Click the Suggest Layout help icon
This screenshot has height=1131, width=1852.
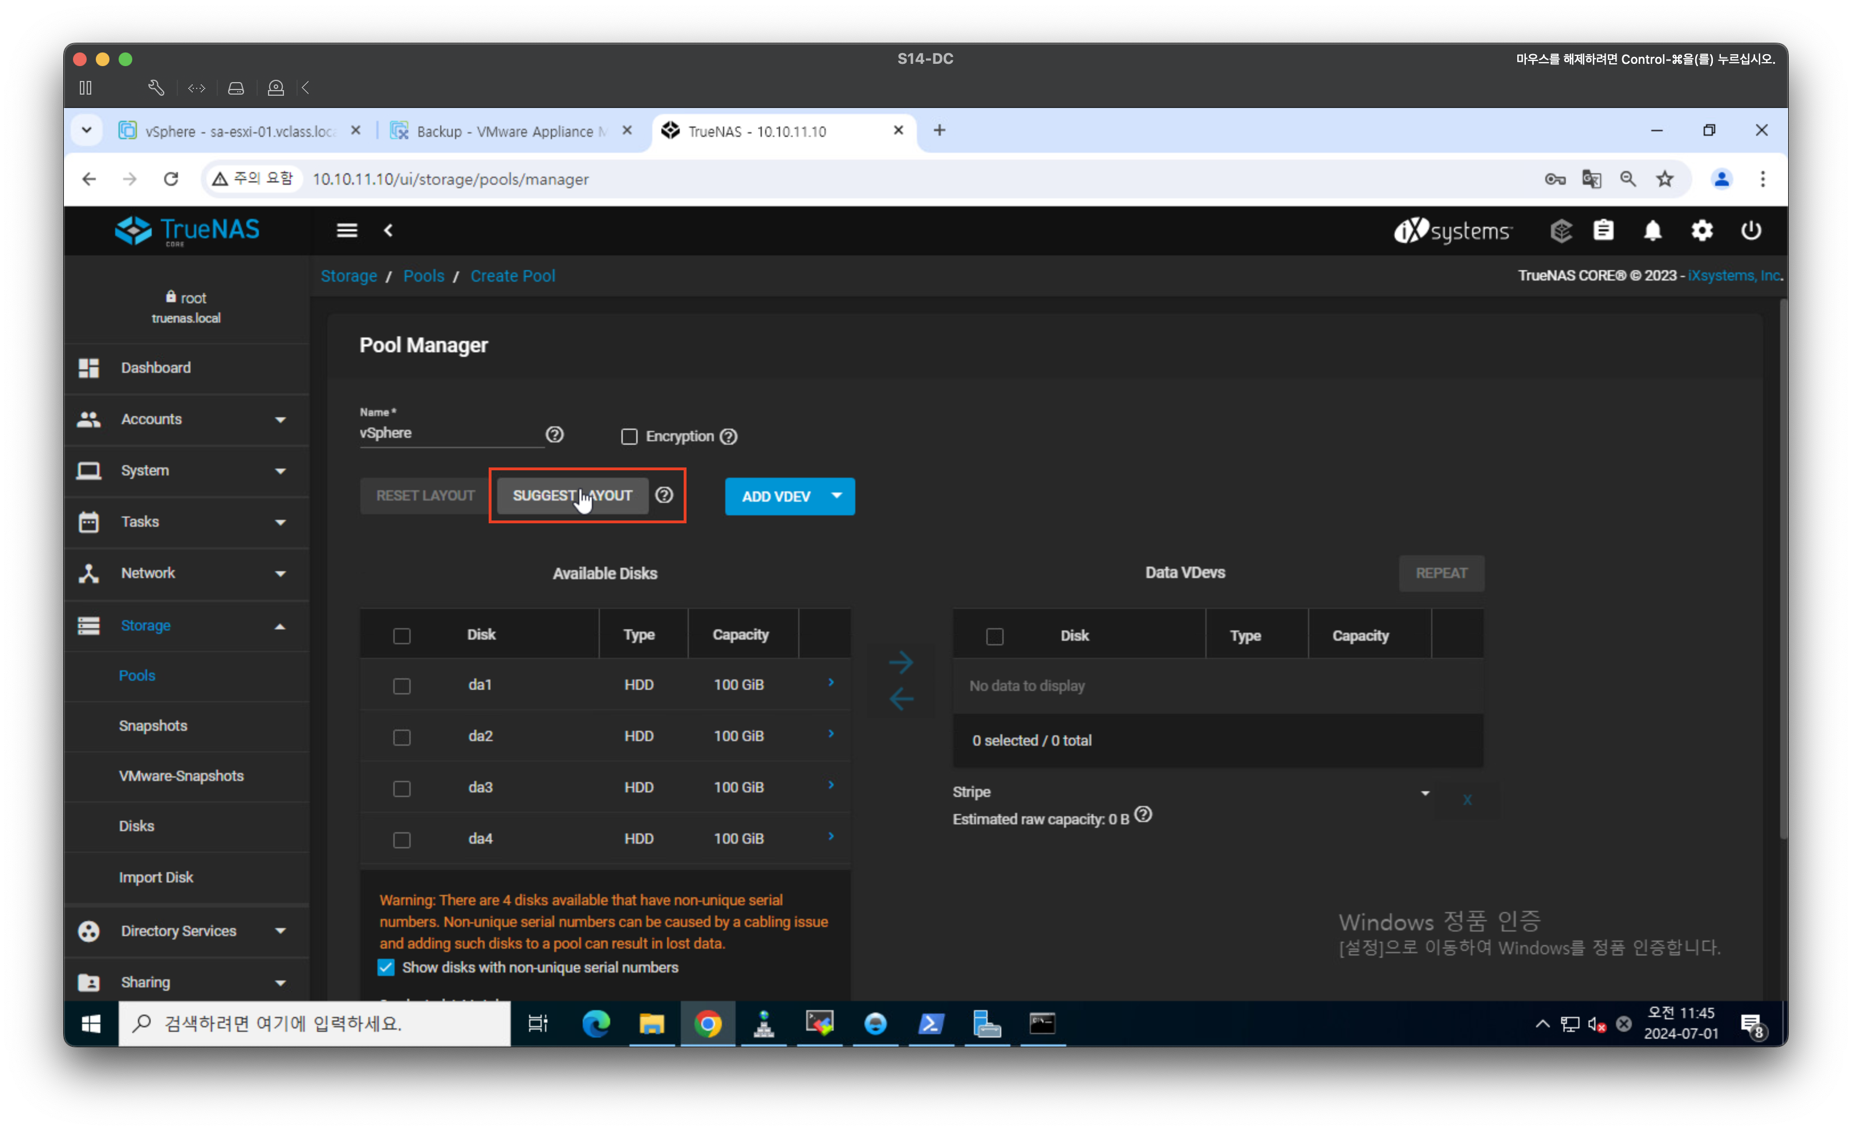pyautogui.click(x=664, y=495)
